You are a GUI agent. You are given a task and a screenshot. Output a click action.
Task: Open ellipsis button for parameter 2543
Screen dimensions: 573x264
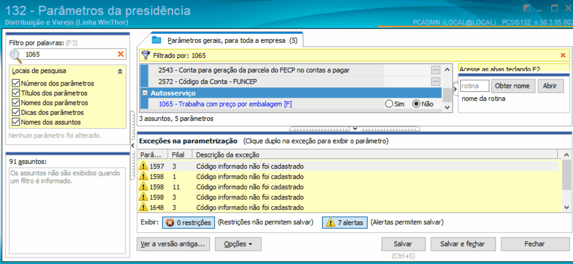[x=435, y=70]
